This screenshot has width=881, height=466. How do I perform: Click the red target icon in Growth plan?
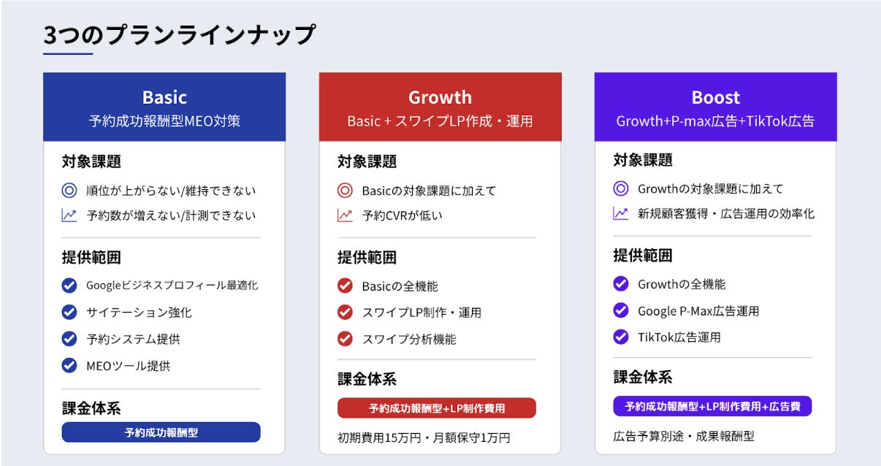345,191
